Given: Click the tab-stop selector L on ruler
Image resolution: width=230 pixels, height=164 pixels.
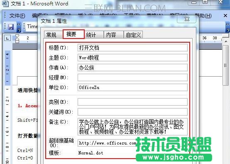Looking at the screenshot, I should pos(7,39).
